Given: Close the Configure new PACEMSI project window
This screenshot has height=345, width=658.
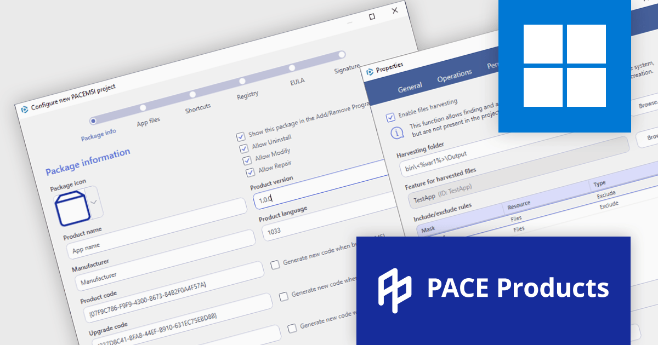Looking at the screenshot, I should [x=395, y=10].
